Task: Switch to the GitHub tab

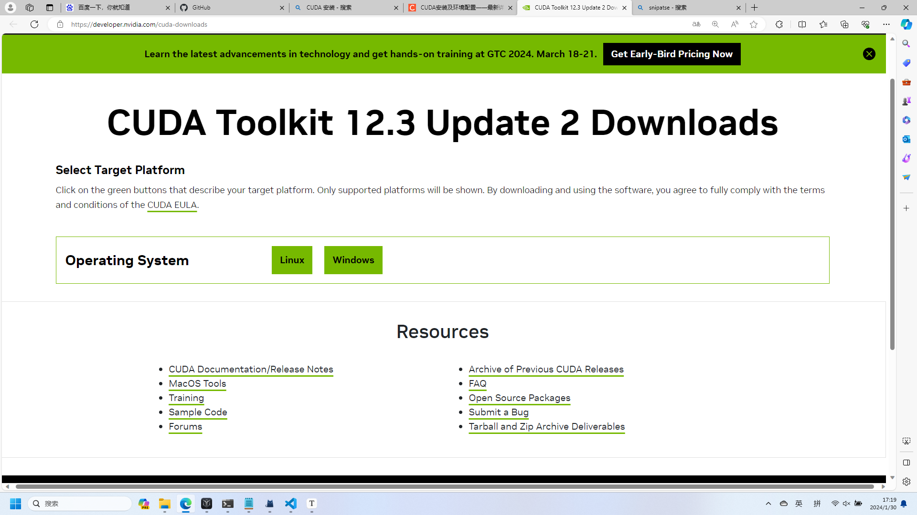Action: pyautogui.click(x=232, y=8)
